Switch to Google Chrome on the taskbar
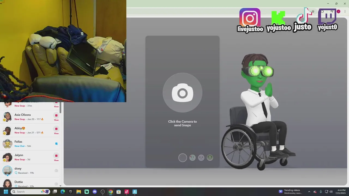349x196 pixels. [x=111, y=192]
